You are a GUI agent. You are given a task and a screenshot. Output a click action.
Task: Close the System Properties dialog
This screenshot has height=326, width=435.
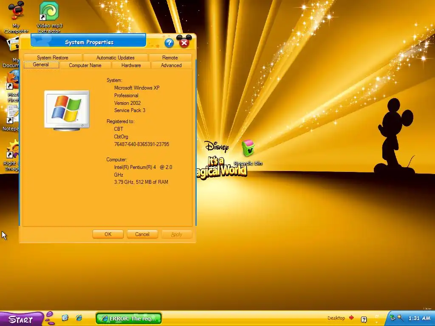184,43
